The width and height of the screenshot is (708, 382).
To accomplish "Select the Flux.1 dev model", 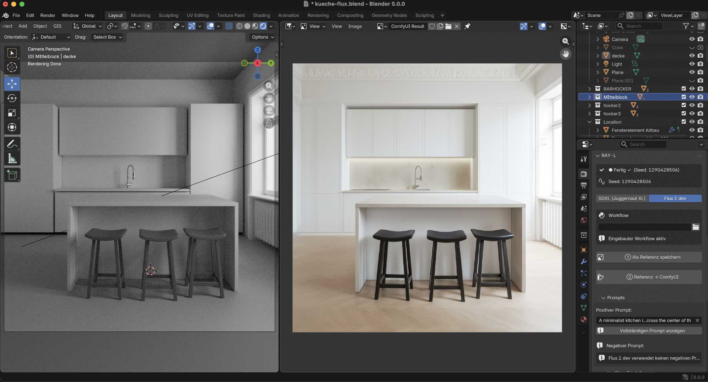I will click(x=675, y=199).
